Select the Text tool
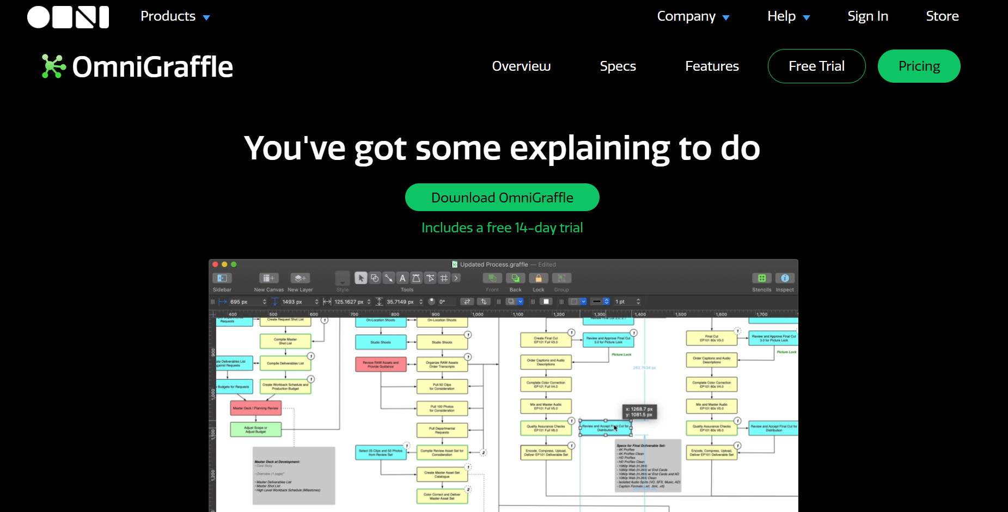 (x=402, y=278)
